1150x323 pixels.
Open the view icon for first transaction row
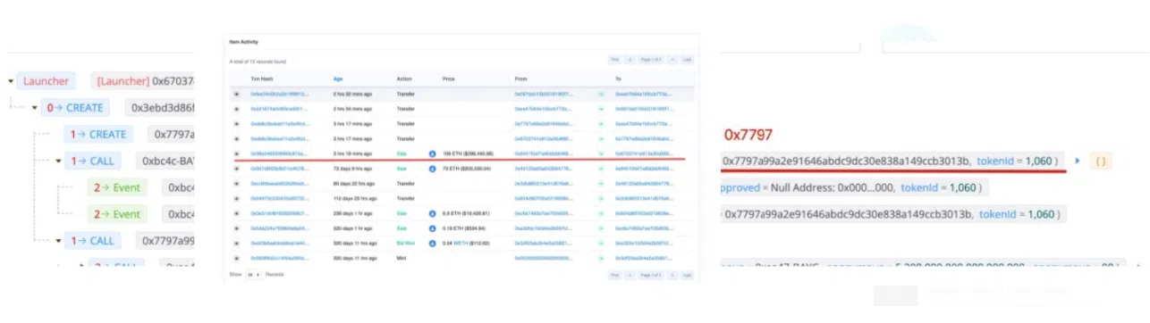point(237,94)
